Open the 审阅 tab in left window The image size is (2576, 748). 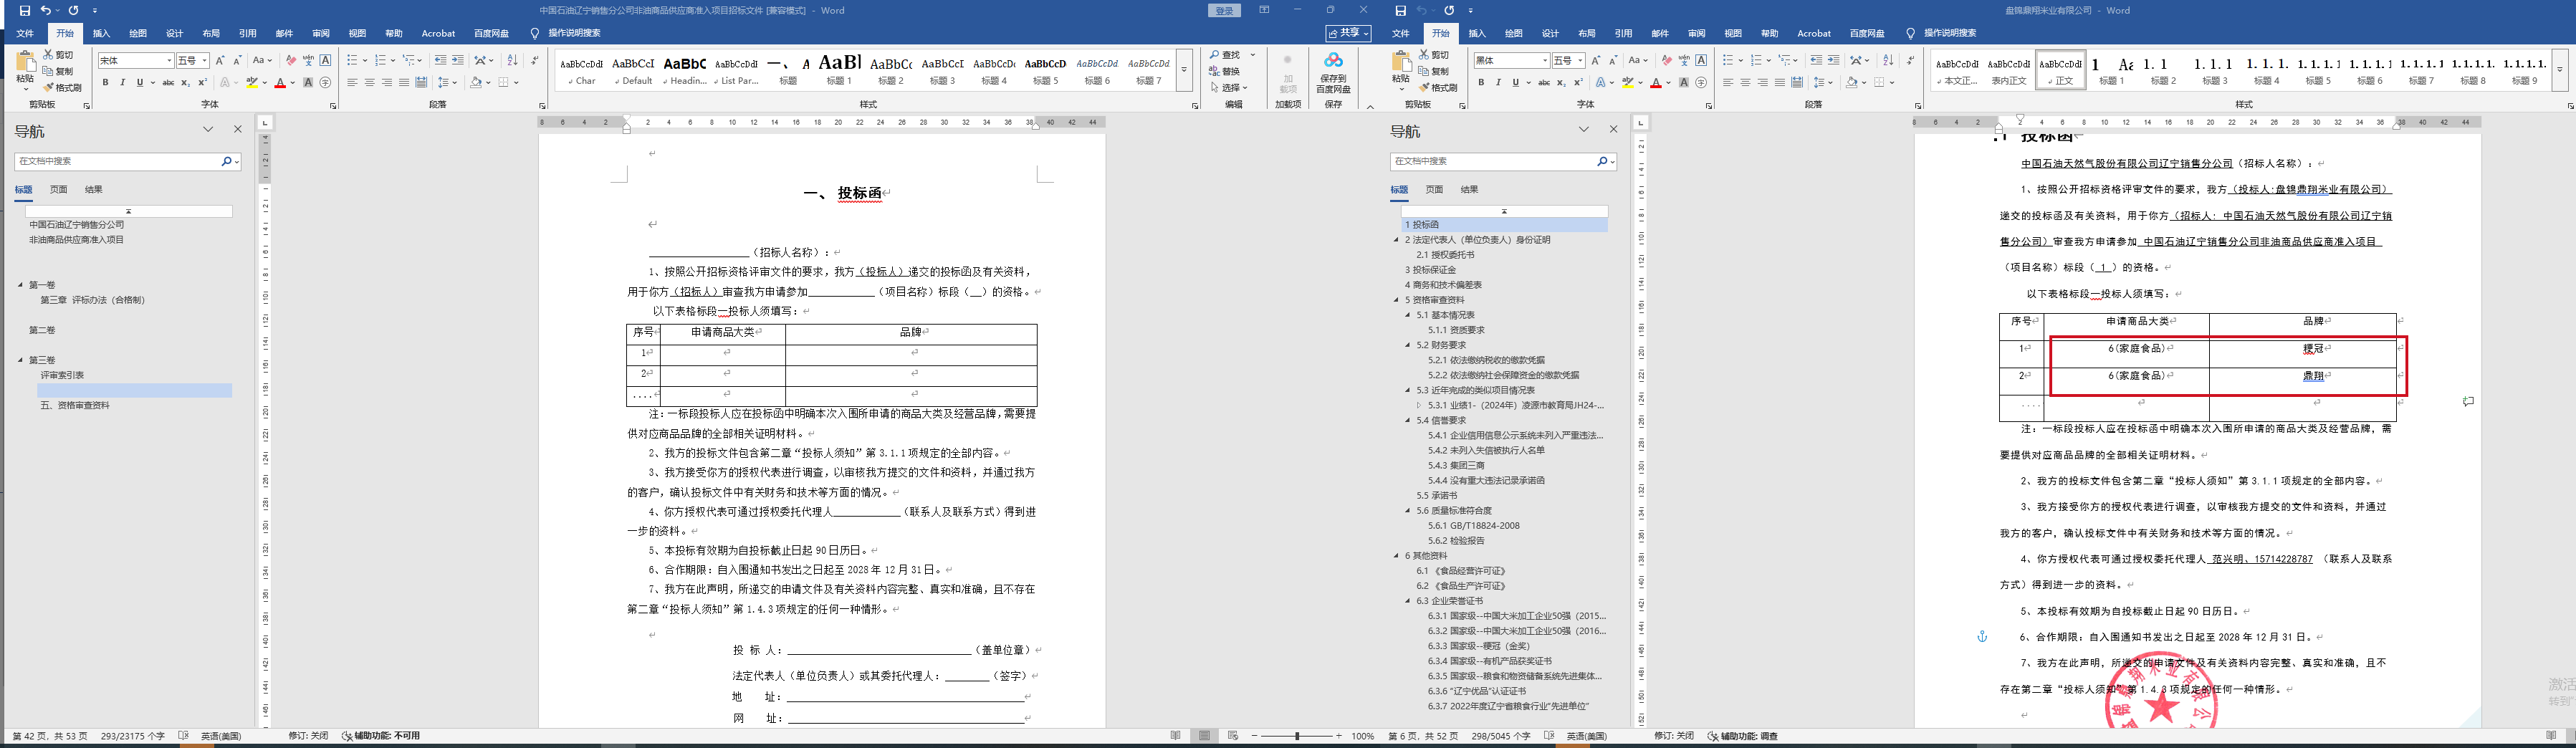pos(320,33)
